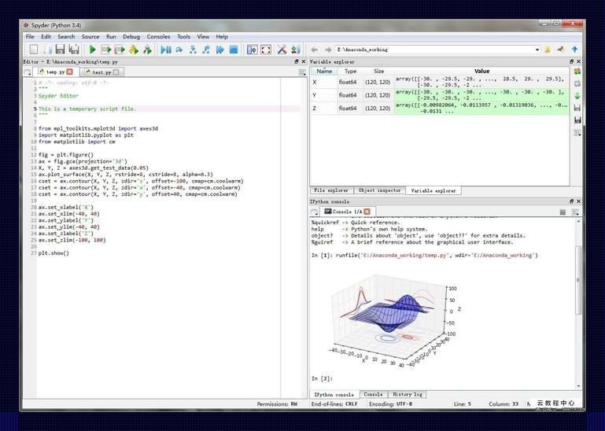
Task: Maximize the current pane
Action: pos(252,50)
